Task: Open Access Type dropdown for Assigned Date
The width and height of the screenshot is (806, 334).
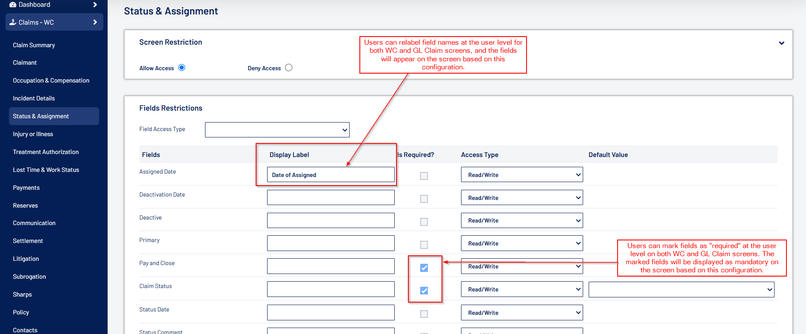Action: [x=521, y=175]
